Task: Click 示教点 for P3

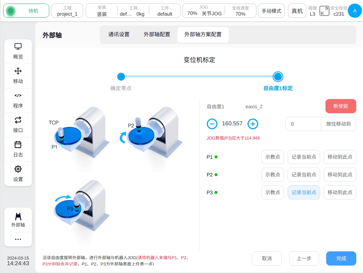Action: (x=272, y=192)
